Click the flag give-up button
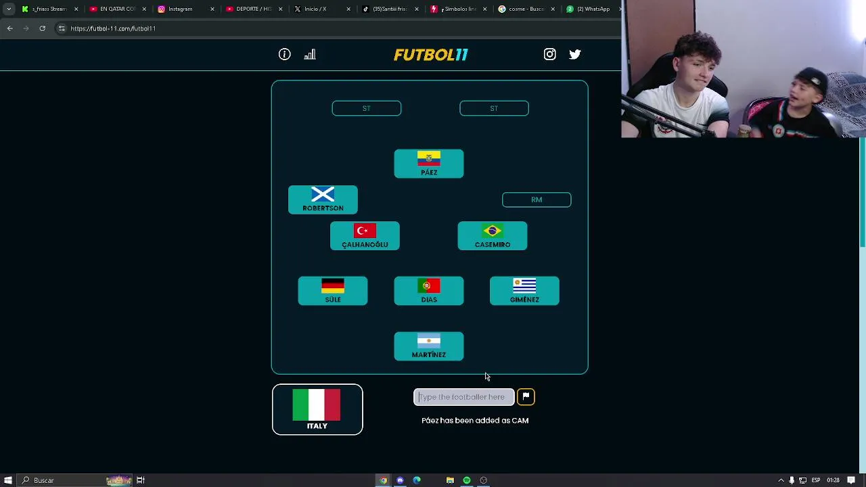 click(526, 397)
